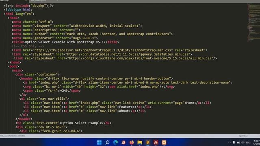
Task: Click the header d-flex flex-wrap line
Action: coord(96,78)
